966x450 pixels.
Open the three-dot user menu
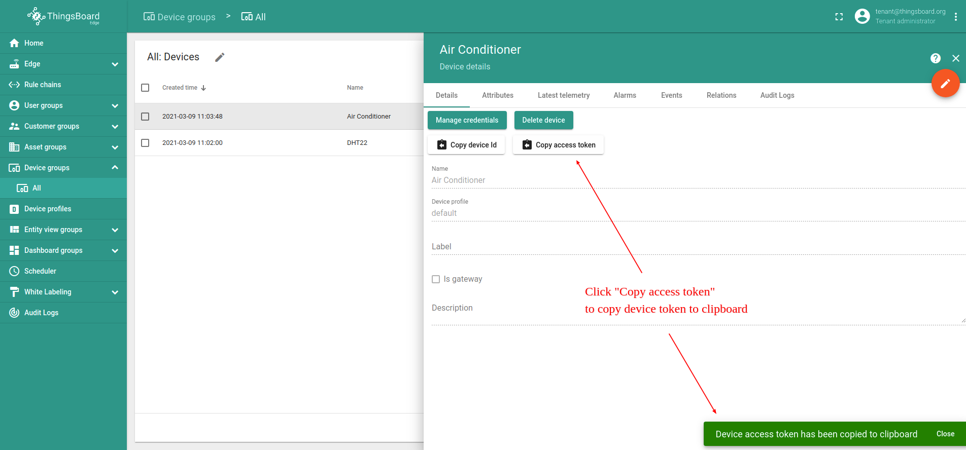(956, 17)
